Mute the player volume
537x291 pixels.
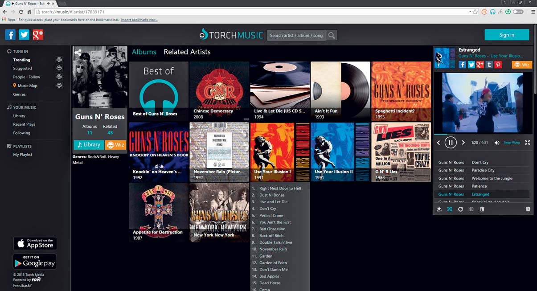[497, 143]
